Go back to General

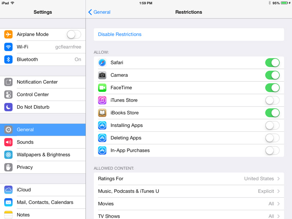pos(99,12)
